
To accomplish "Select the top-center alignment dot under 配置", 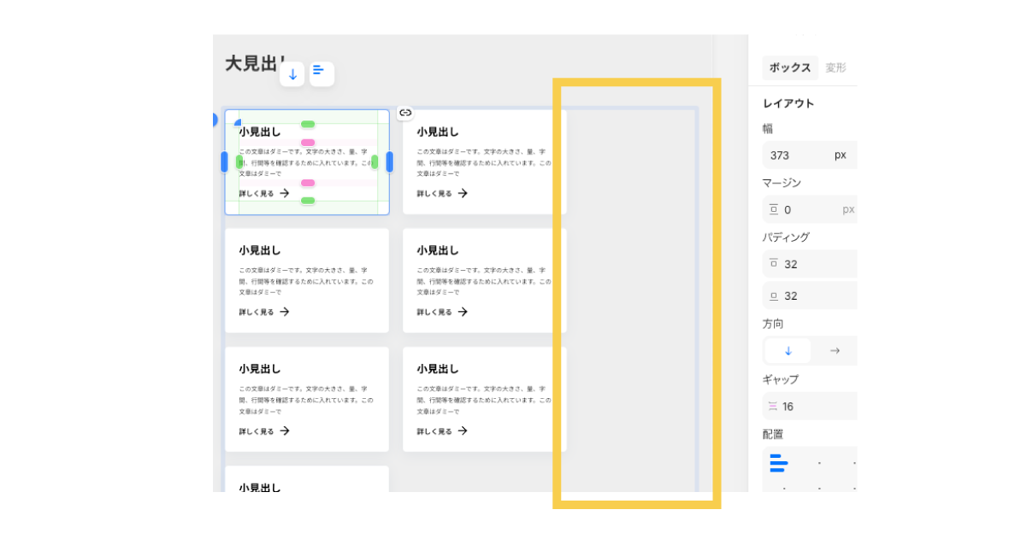I will [819, 463].
